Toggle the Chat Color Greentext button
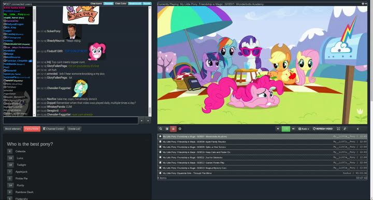The width and height of the screenshot is (373, 200). point(135,4)
